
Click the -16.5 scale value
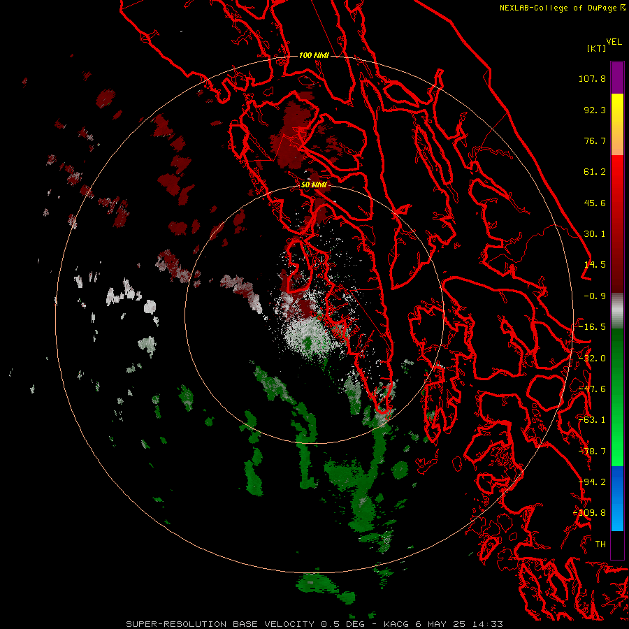pos(592,327)
